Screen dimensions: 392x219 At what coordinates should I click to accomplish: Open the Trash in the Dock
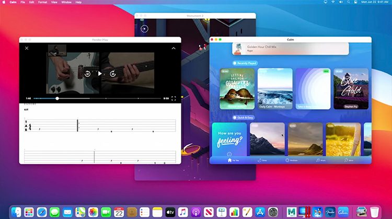point(374,212)
